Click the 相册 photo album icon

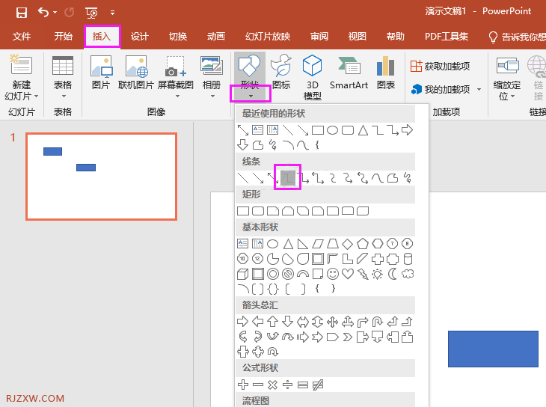tap(212, 65)
